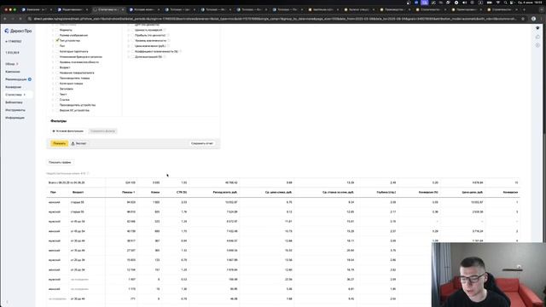Click the third icon in the right side rail
546x307 pixels.
point(537,45)
